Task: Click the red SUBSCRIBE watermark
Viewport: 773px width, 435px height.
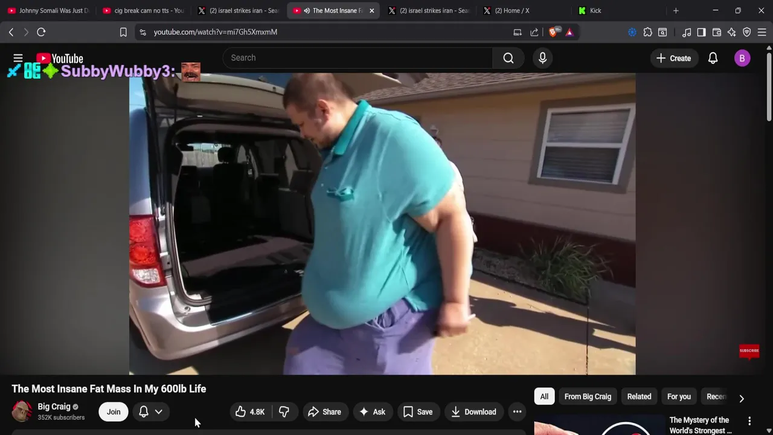Action: (x=749, y=351)
